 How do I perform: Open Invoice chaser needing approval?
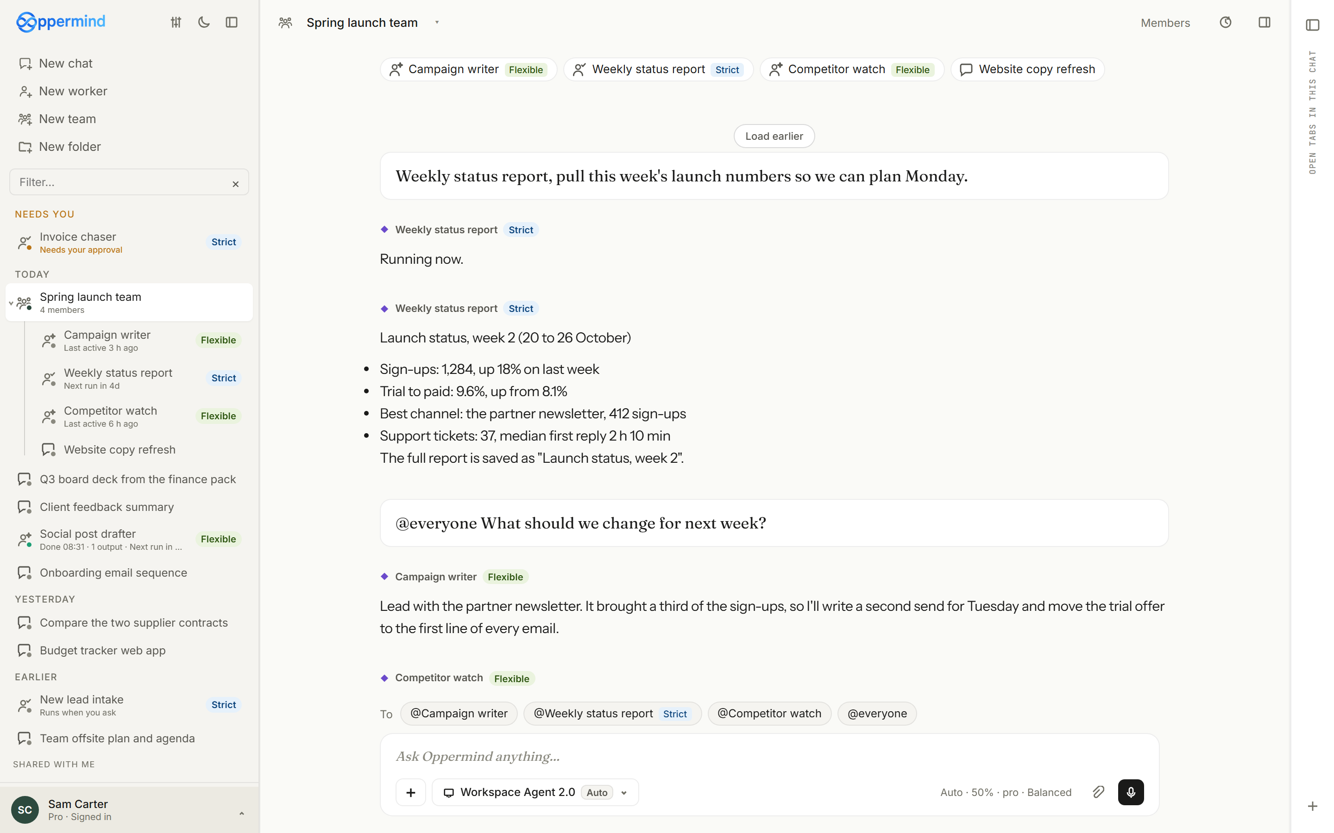click(130, 242)
